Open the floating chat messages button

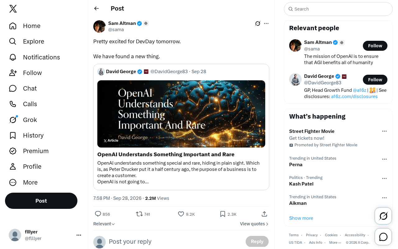(x=383, y=237)
